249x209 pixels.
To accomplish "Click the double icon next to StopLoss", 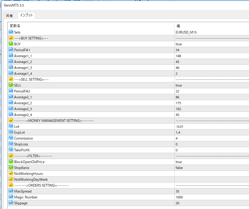I will (11, 144).
